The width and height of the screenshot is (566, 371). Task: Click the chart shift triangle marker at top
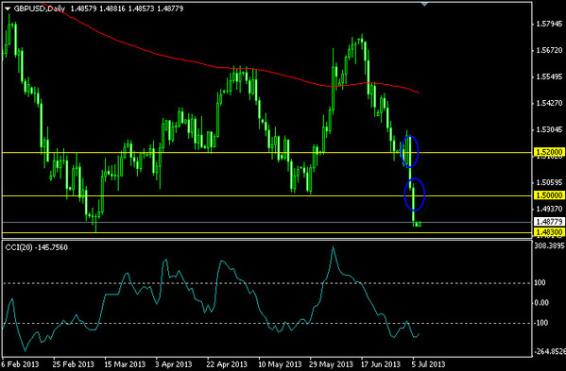pos(424,4)
